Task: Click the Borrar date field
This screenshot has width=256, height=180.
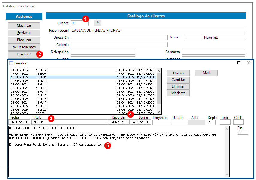Action: click(x=140, y=122)
